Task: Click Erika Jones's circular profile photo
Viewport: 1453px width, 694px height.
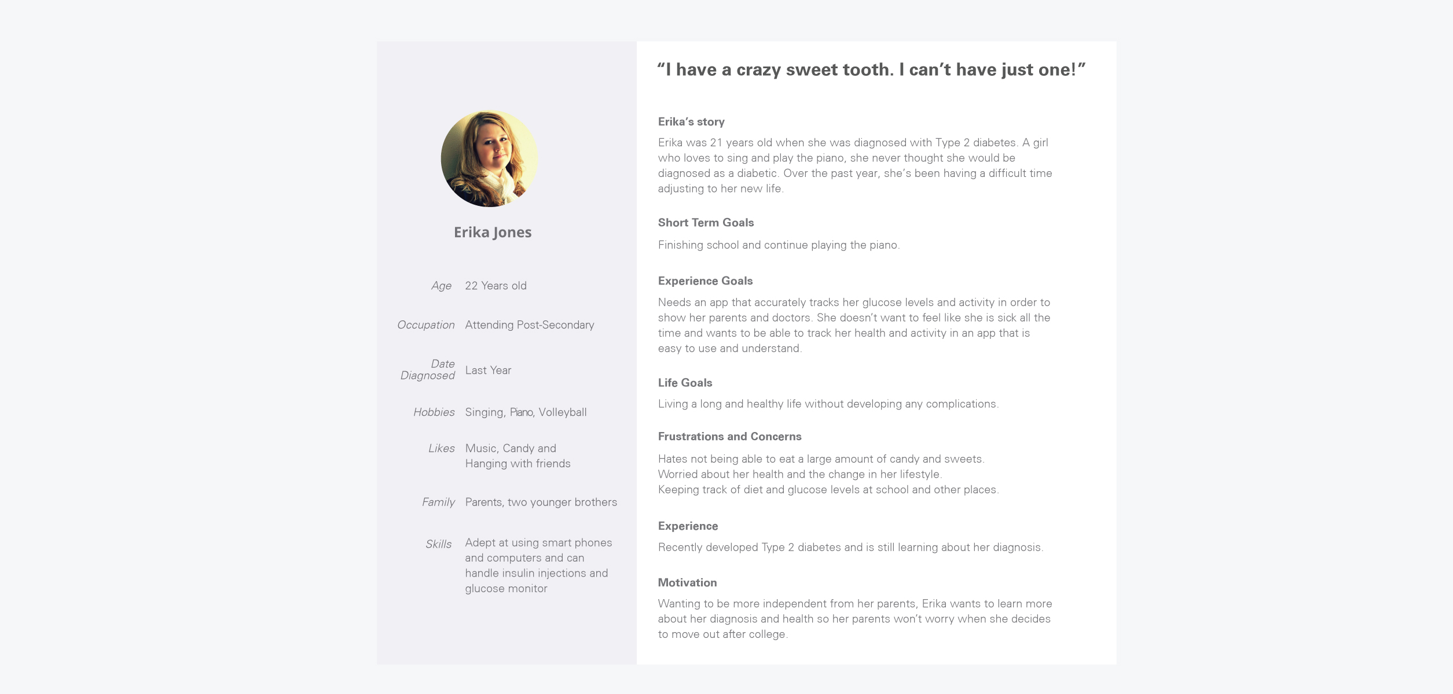Action: (x=489, y=159)
